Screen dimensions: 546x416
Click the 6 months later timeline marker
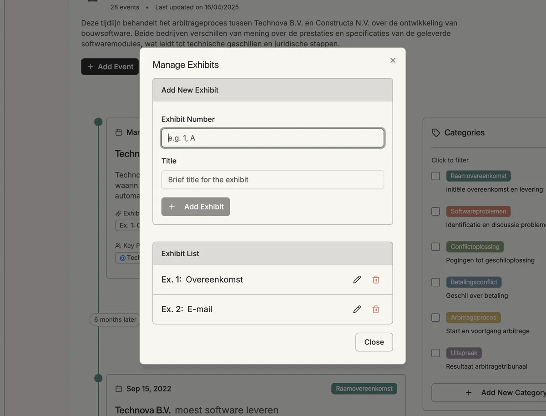(x=114, y=320)
